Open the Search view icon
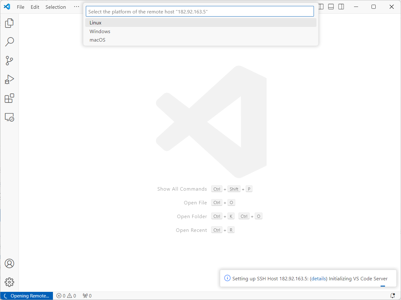401x300 pixels. point(9,42)
